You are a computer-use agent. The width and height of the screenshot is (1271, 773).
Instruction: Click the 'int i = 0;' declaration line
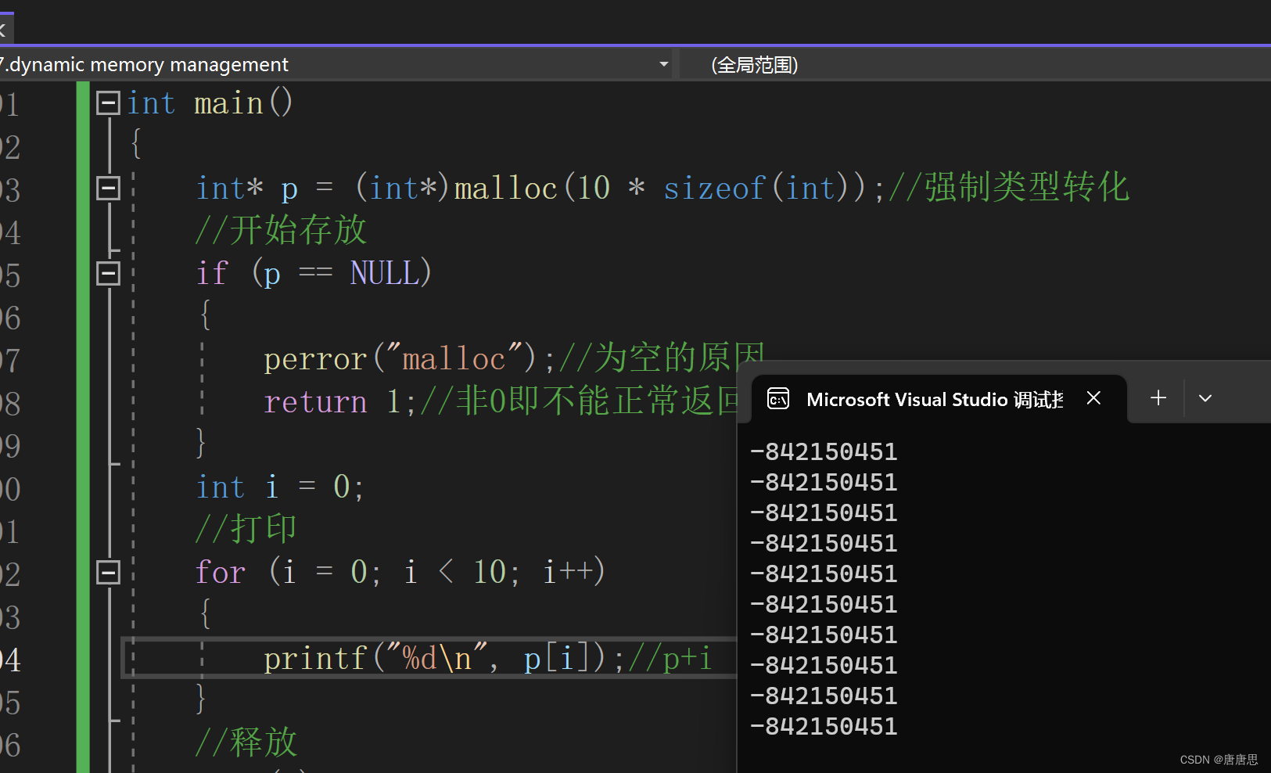[280, 487]
